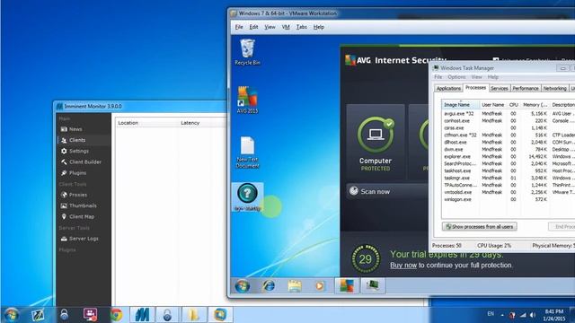Open Proxies under Client Tools
The width and height of the screenshot is (575, 323).
(74, 195)
